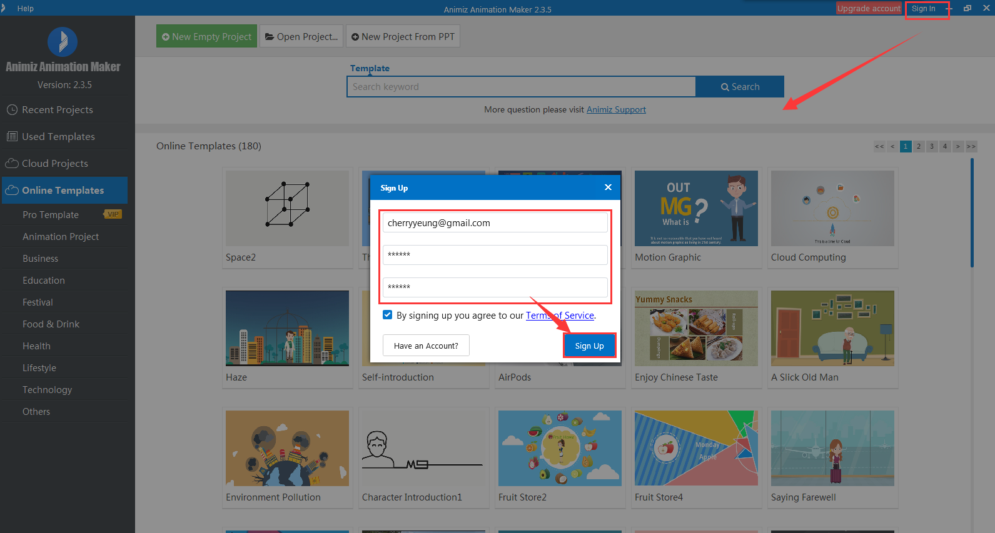Select Others category
Image resolution: width=995 pixels, height=533 pixels.
pyautogui.click(x=36, y=411)
